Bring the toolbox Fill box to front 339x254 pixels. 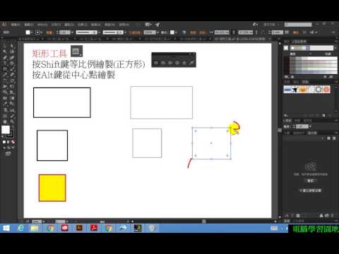(6, 130)
